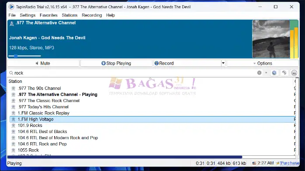The image size is (305, 171).
Task: Click station icon for .977 The Alternative Channel - Playing
Action: coord(14,95)
